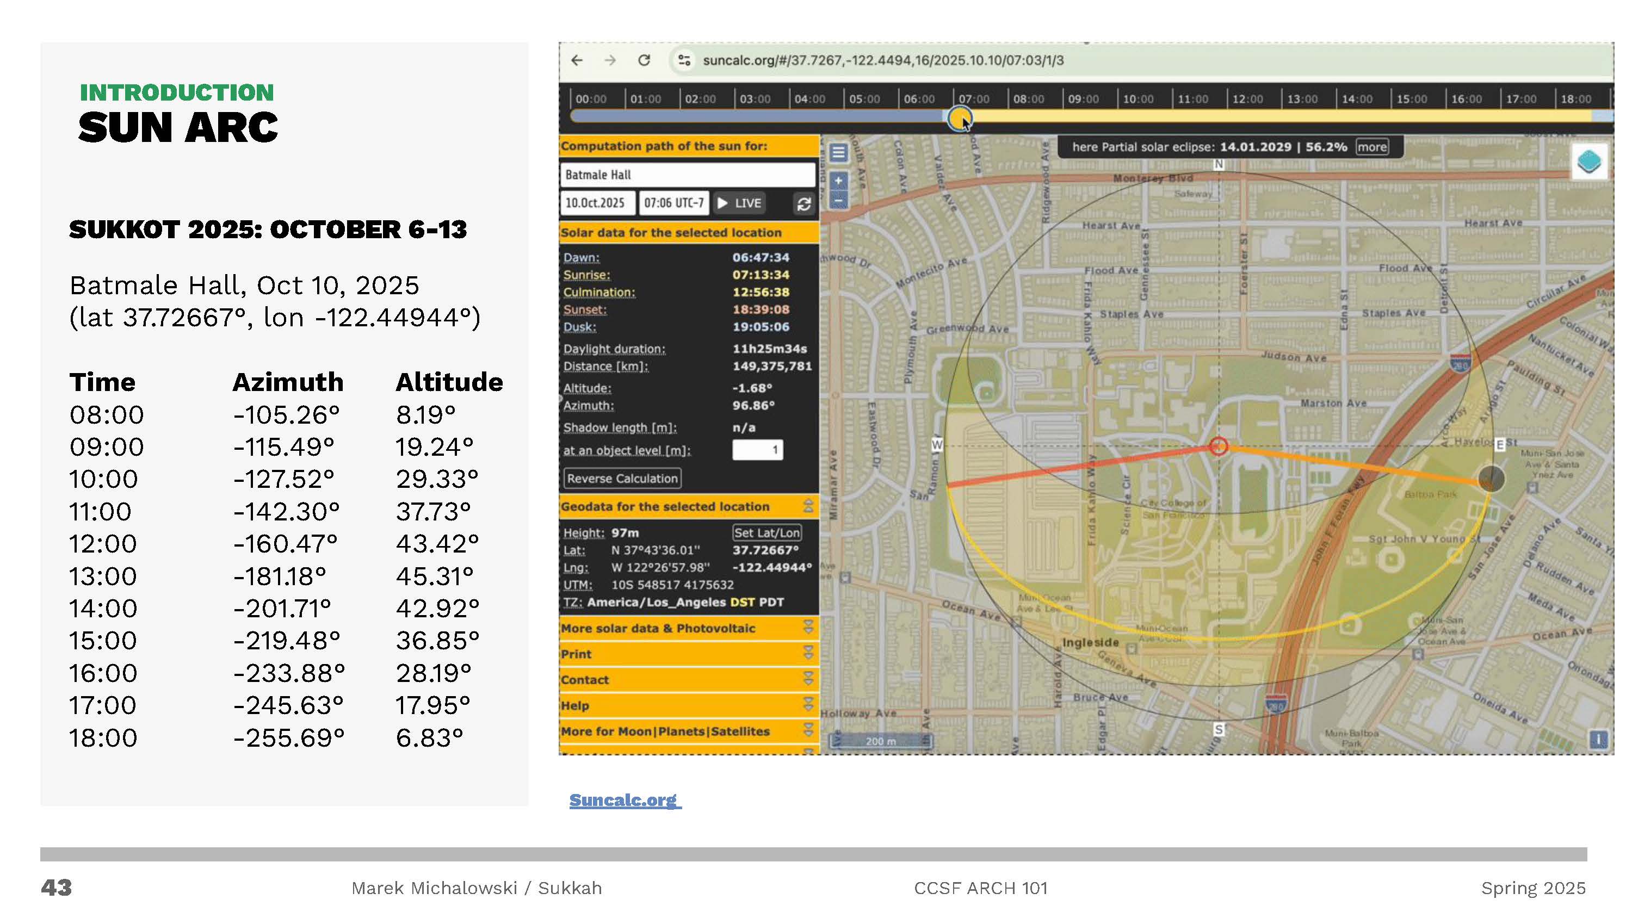Click the browser back arrow

pos(577,60)
